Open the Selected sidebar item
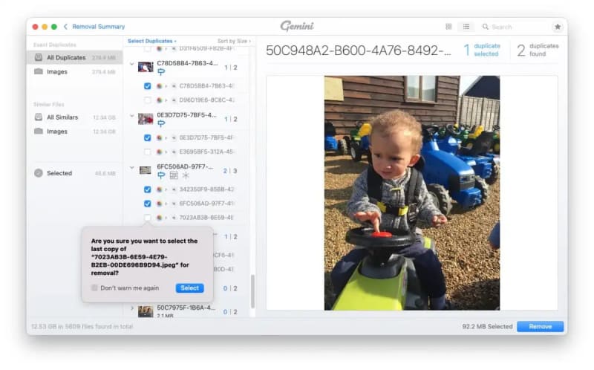This screenshot has width=594, height=370. point(75,173)
